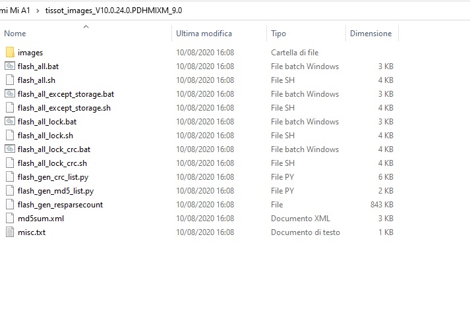
Task: Select file name flash_all_except_storage.bat
Action: pyautogui.click(x=66, y=94)
